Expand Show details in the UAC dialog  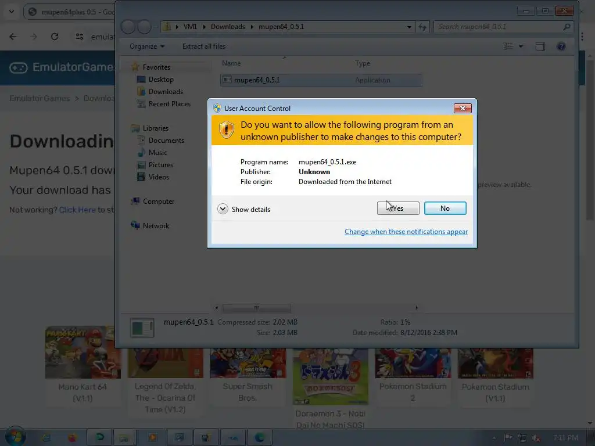click(243, 209)
